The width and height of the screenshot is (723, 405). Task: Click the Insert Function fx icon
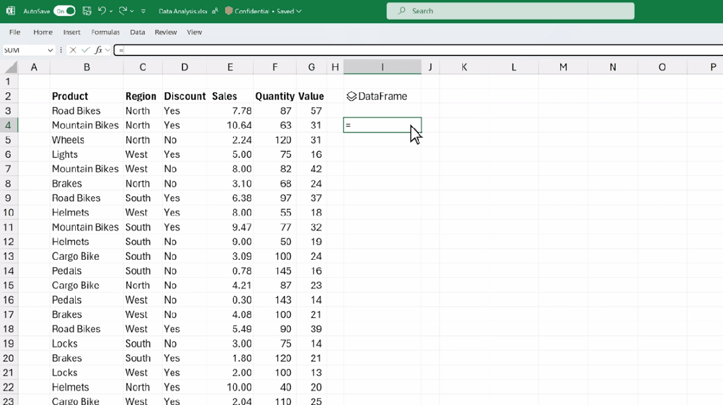98,50
